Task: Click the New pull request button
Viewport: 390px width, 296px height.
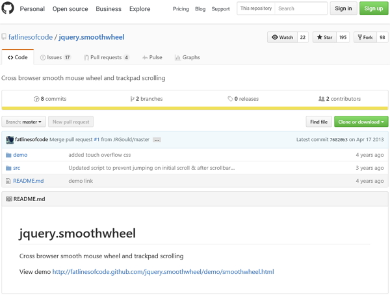Action: tap(71, 122)
